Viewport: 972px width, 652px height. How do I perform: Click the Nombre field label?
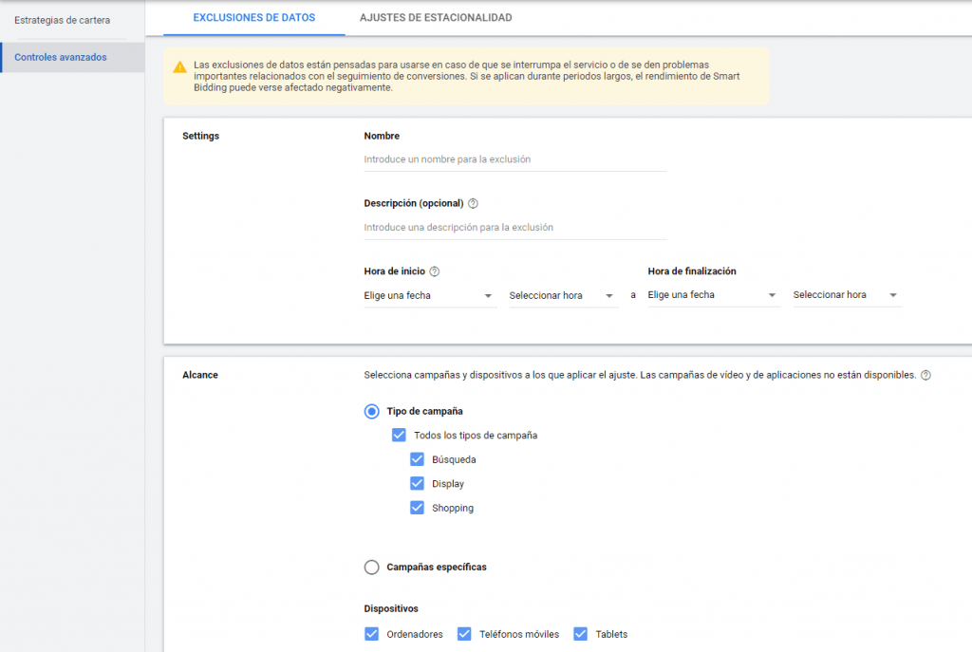click(382, 136)
